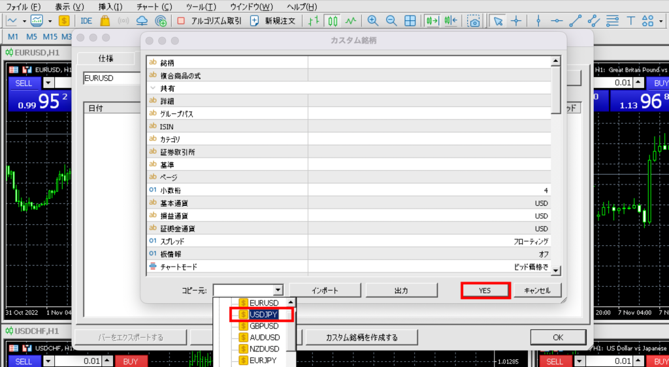
Task: Expand the new chart dropdown arrow
Action: tap(24, 21)
